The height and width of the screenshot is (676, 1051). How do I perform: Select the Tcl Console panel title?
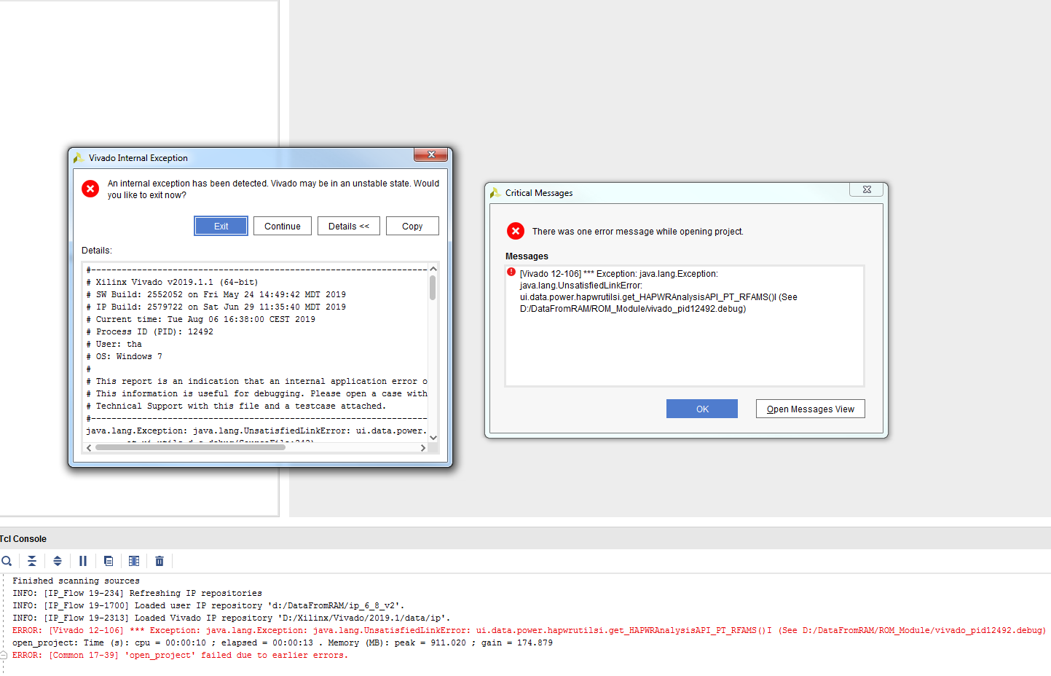23,539
